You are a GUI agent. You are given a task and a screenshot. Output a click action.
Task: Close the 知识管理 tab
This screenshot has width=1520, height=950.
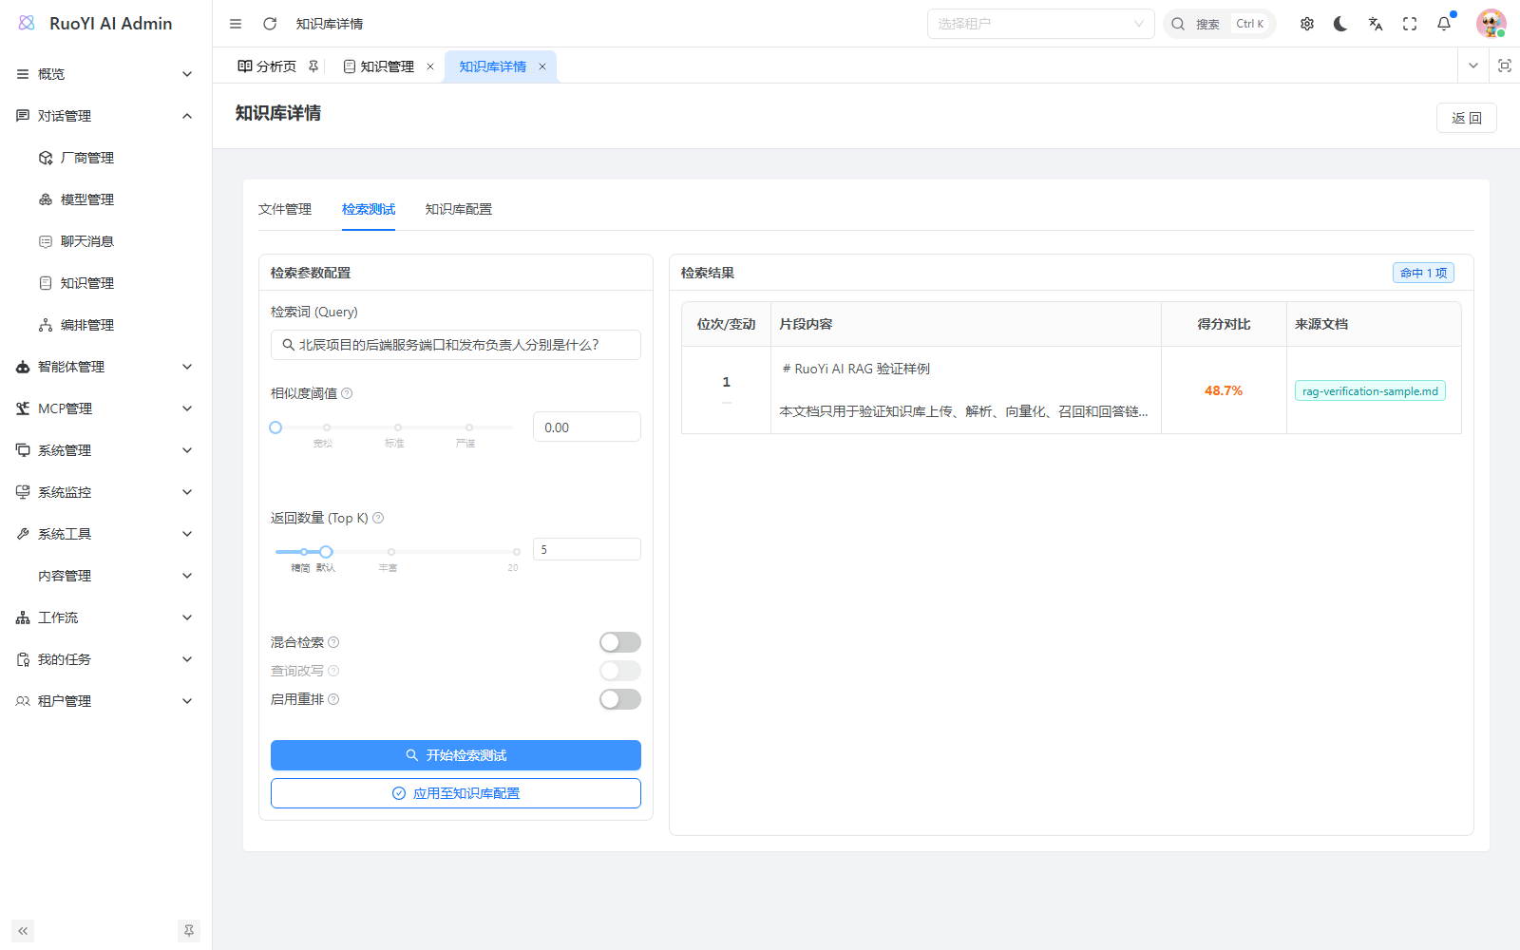430,66
